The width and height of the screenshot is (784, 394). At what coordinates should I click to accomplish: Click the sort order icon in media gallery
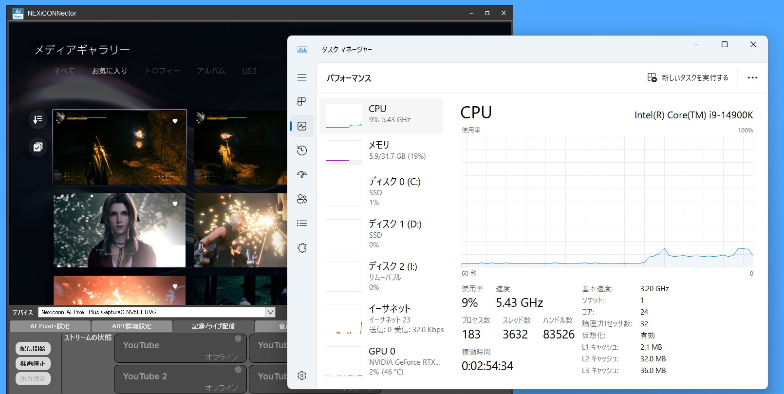pos(37,119)
